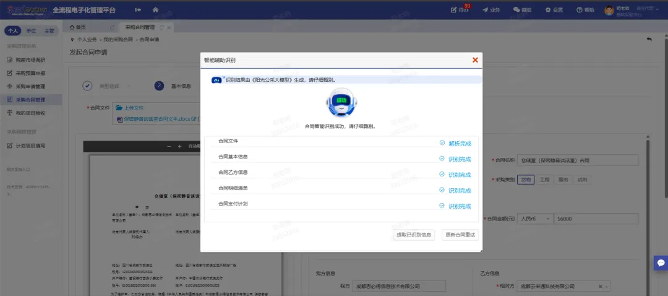Select 试剂 procurement category
668x296 pixels.
click(x=581, y=180)
